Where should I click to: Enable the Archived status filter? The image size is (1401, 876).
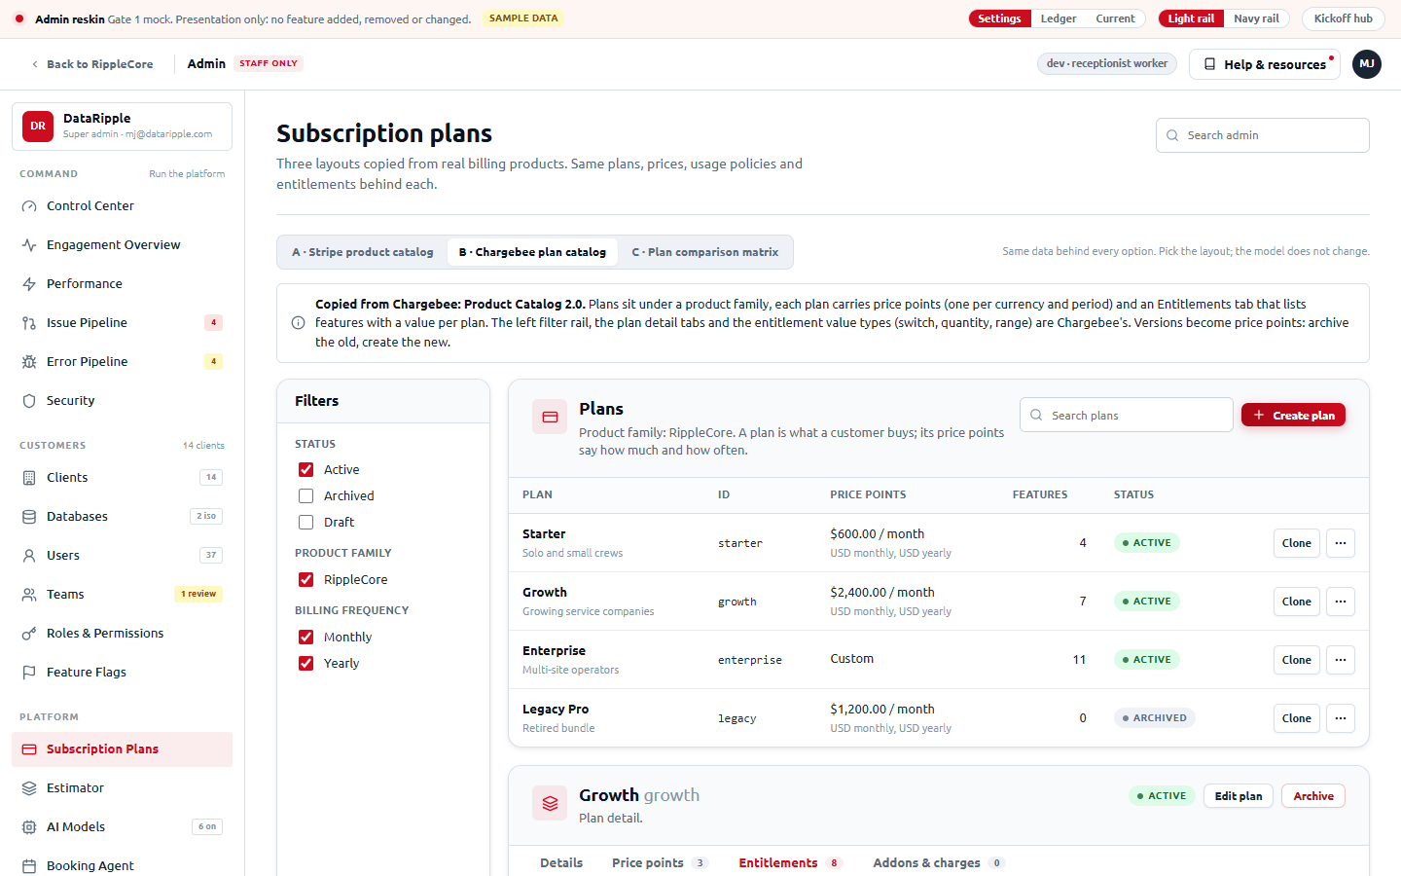point(305,495)
